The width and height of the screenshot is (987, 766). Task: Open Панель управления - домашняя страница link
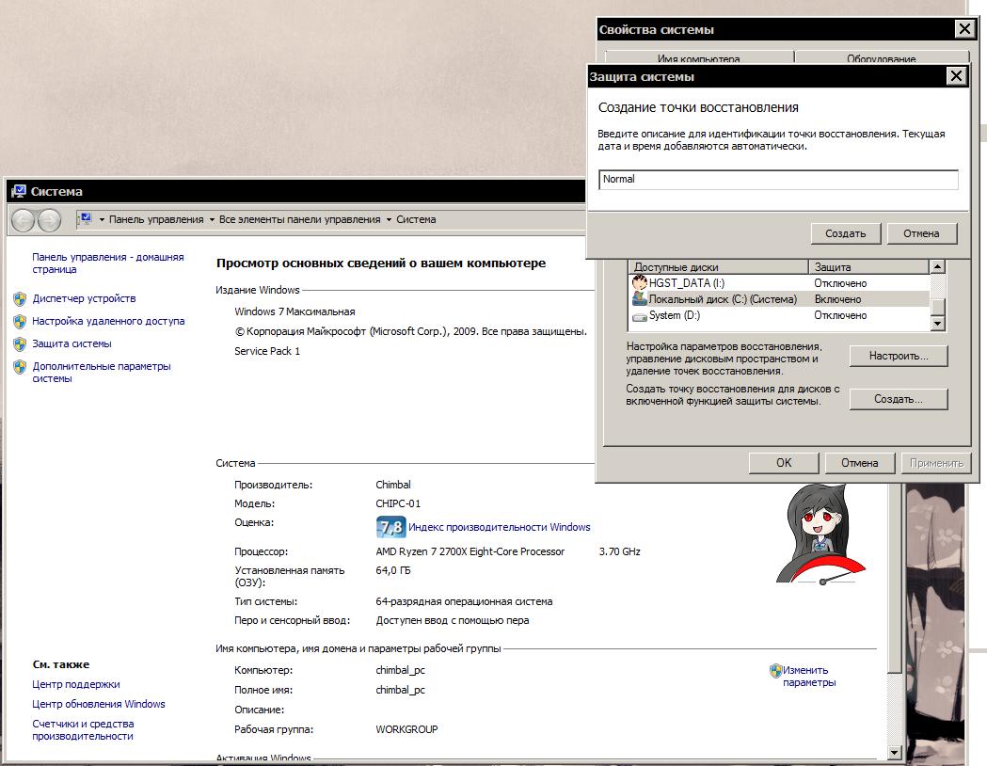[107, 263]
